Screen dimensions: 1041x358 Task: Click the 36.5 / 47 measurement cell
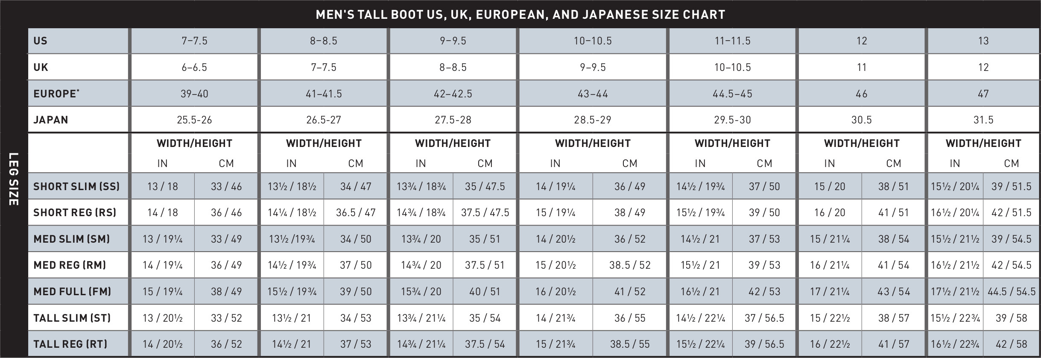pyautogui.click(x=355, y=212)
